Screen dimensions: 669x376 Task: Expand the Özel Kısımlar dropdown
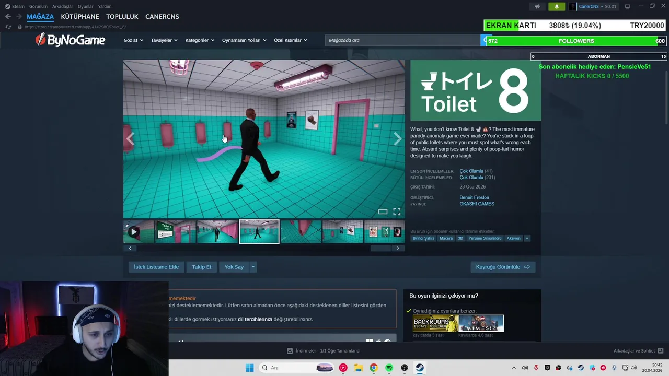(x=291, y=40)
